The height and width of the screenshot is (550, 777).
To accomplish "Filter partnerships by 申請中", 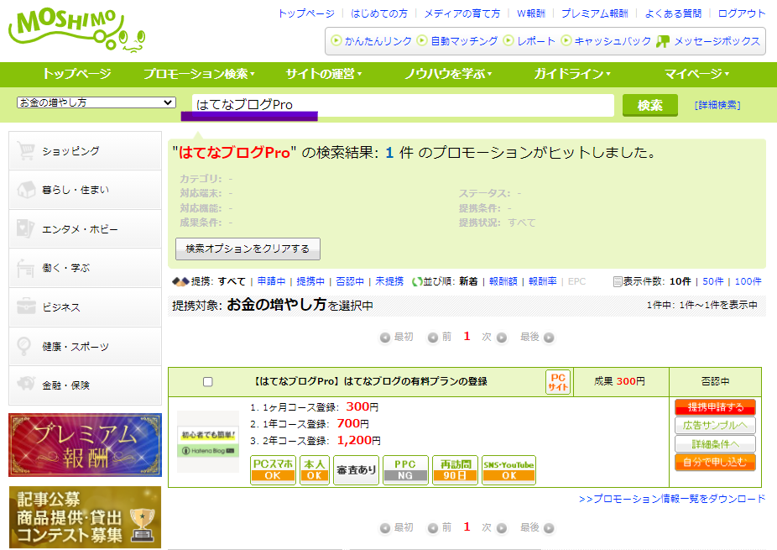I will (272, 281).
